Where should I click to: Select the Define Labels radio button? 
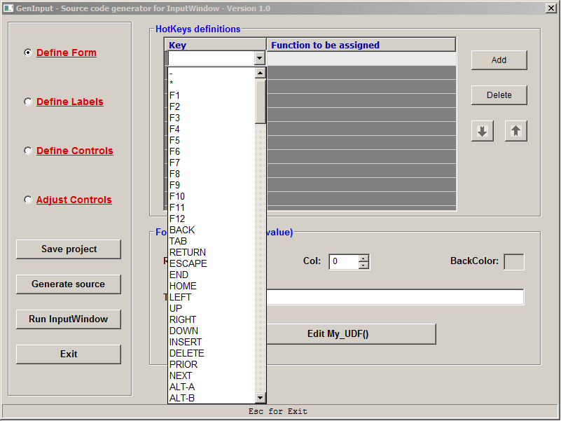click(28, 102)
